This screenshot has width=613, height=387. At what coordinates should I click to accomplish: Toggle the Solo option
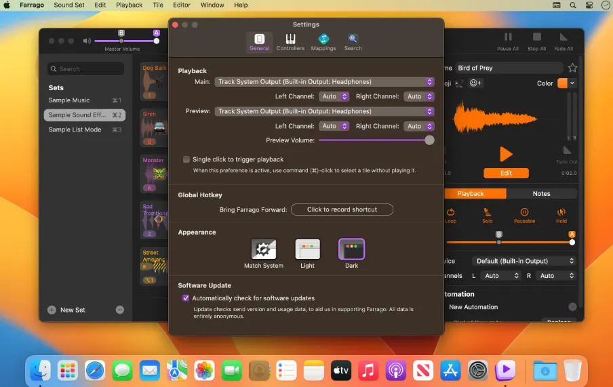pos(487,216)
